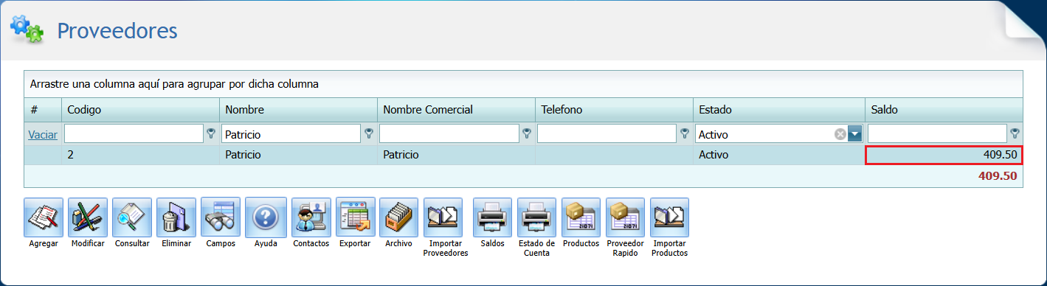Click the Proveedor Rapido icon
The height and width of the screenshot is (286, 1047).
626,217
